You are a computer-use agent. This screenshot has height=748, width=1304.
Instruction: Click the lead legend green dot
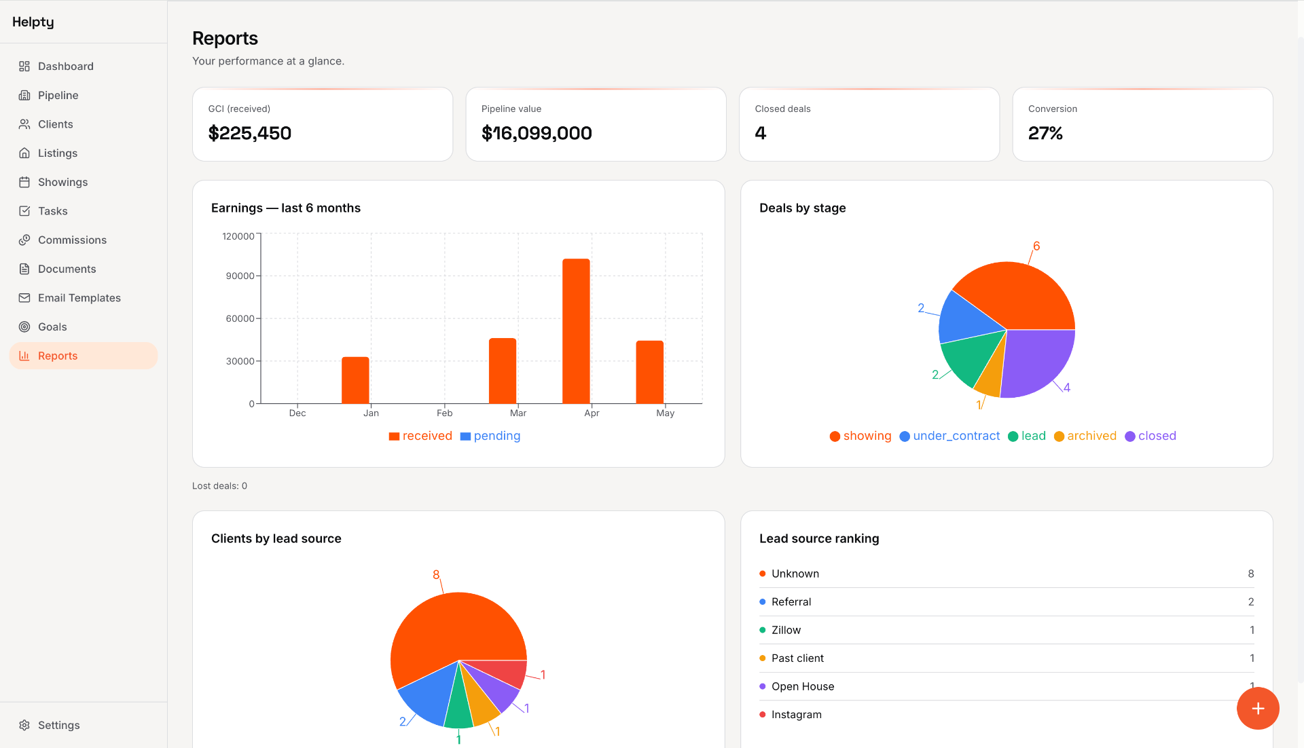(x=1013, y=436)
